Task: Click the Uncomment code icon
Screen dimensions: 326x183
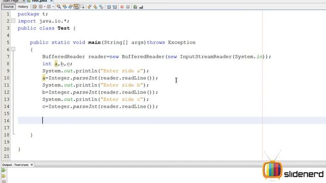Action: click(x=141, y=7)
